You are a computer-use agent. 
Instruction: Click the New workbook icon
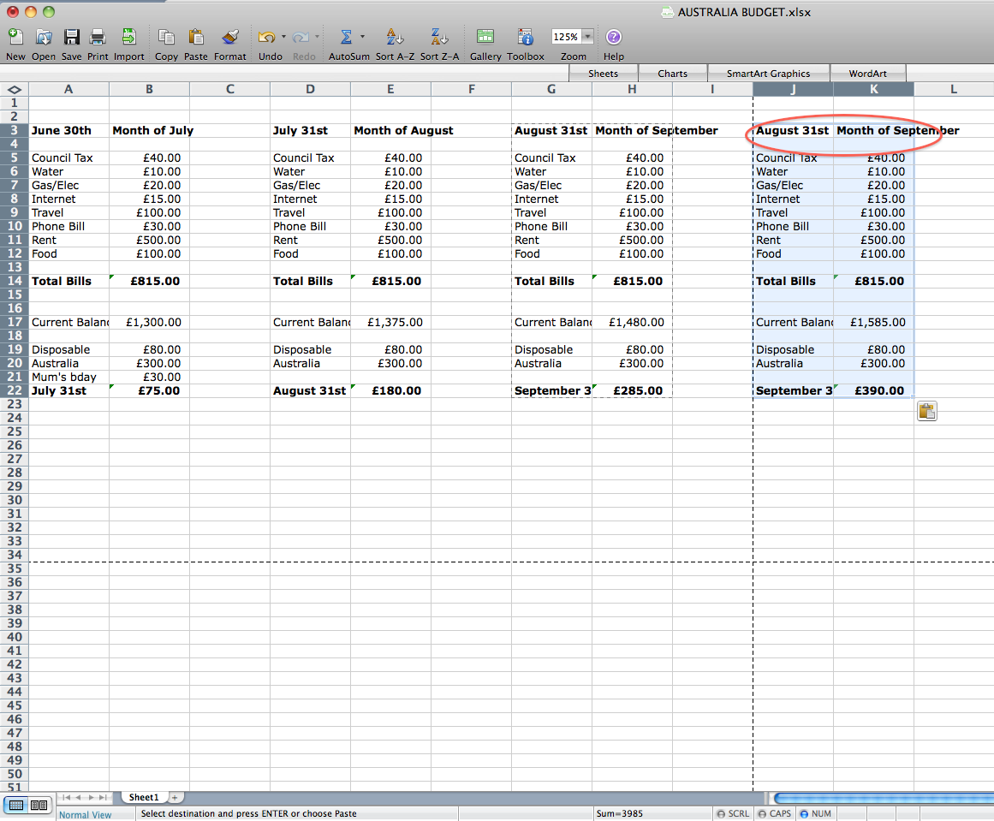[x=15, y=38]
